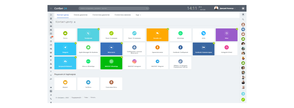Viewport: 294px width, 108px height.
Task: Open the WAZZUP: WhatsApp tile
Action: coord(111,63)
